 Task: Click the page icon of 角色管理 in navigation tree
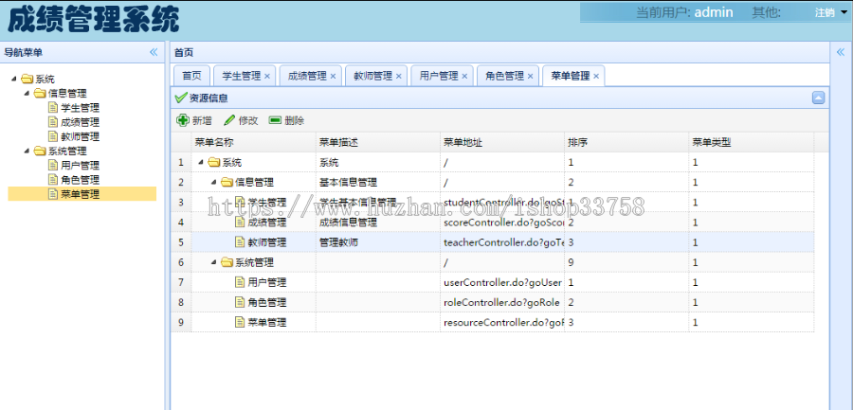pyautogui.click(x=53, y=180)
